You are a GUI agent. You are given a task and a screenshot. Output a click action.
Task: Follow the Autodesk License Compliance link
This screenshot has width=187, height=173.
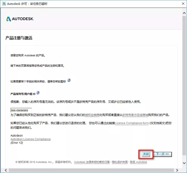pyautogui.click(x=30, y=139)
